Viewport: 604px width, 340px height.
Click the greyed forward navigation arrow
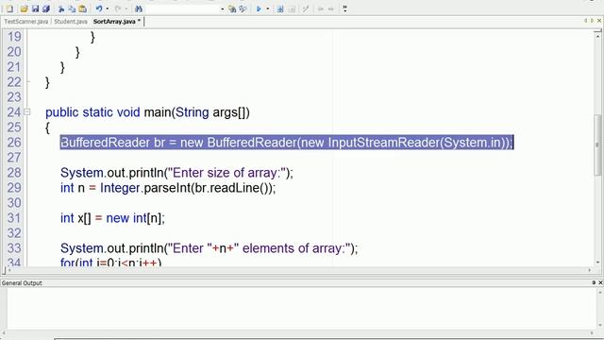331,8
